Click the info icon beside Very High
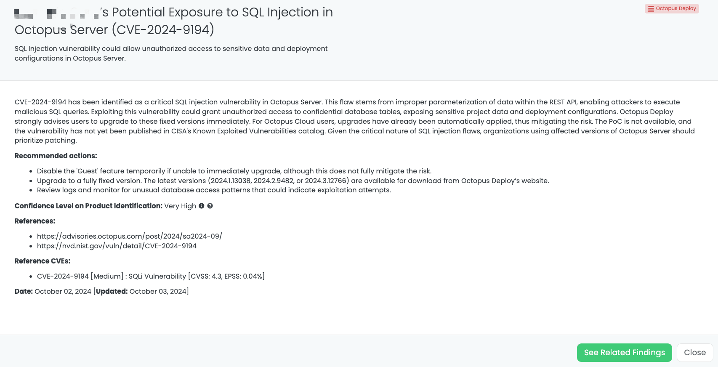 (x=202, y=206)
